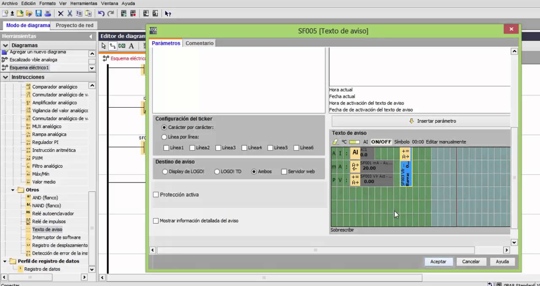Click dialog vertical scrollbar down arrow
The image size is (540, 286).
tap(514, 243)
